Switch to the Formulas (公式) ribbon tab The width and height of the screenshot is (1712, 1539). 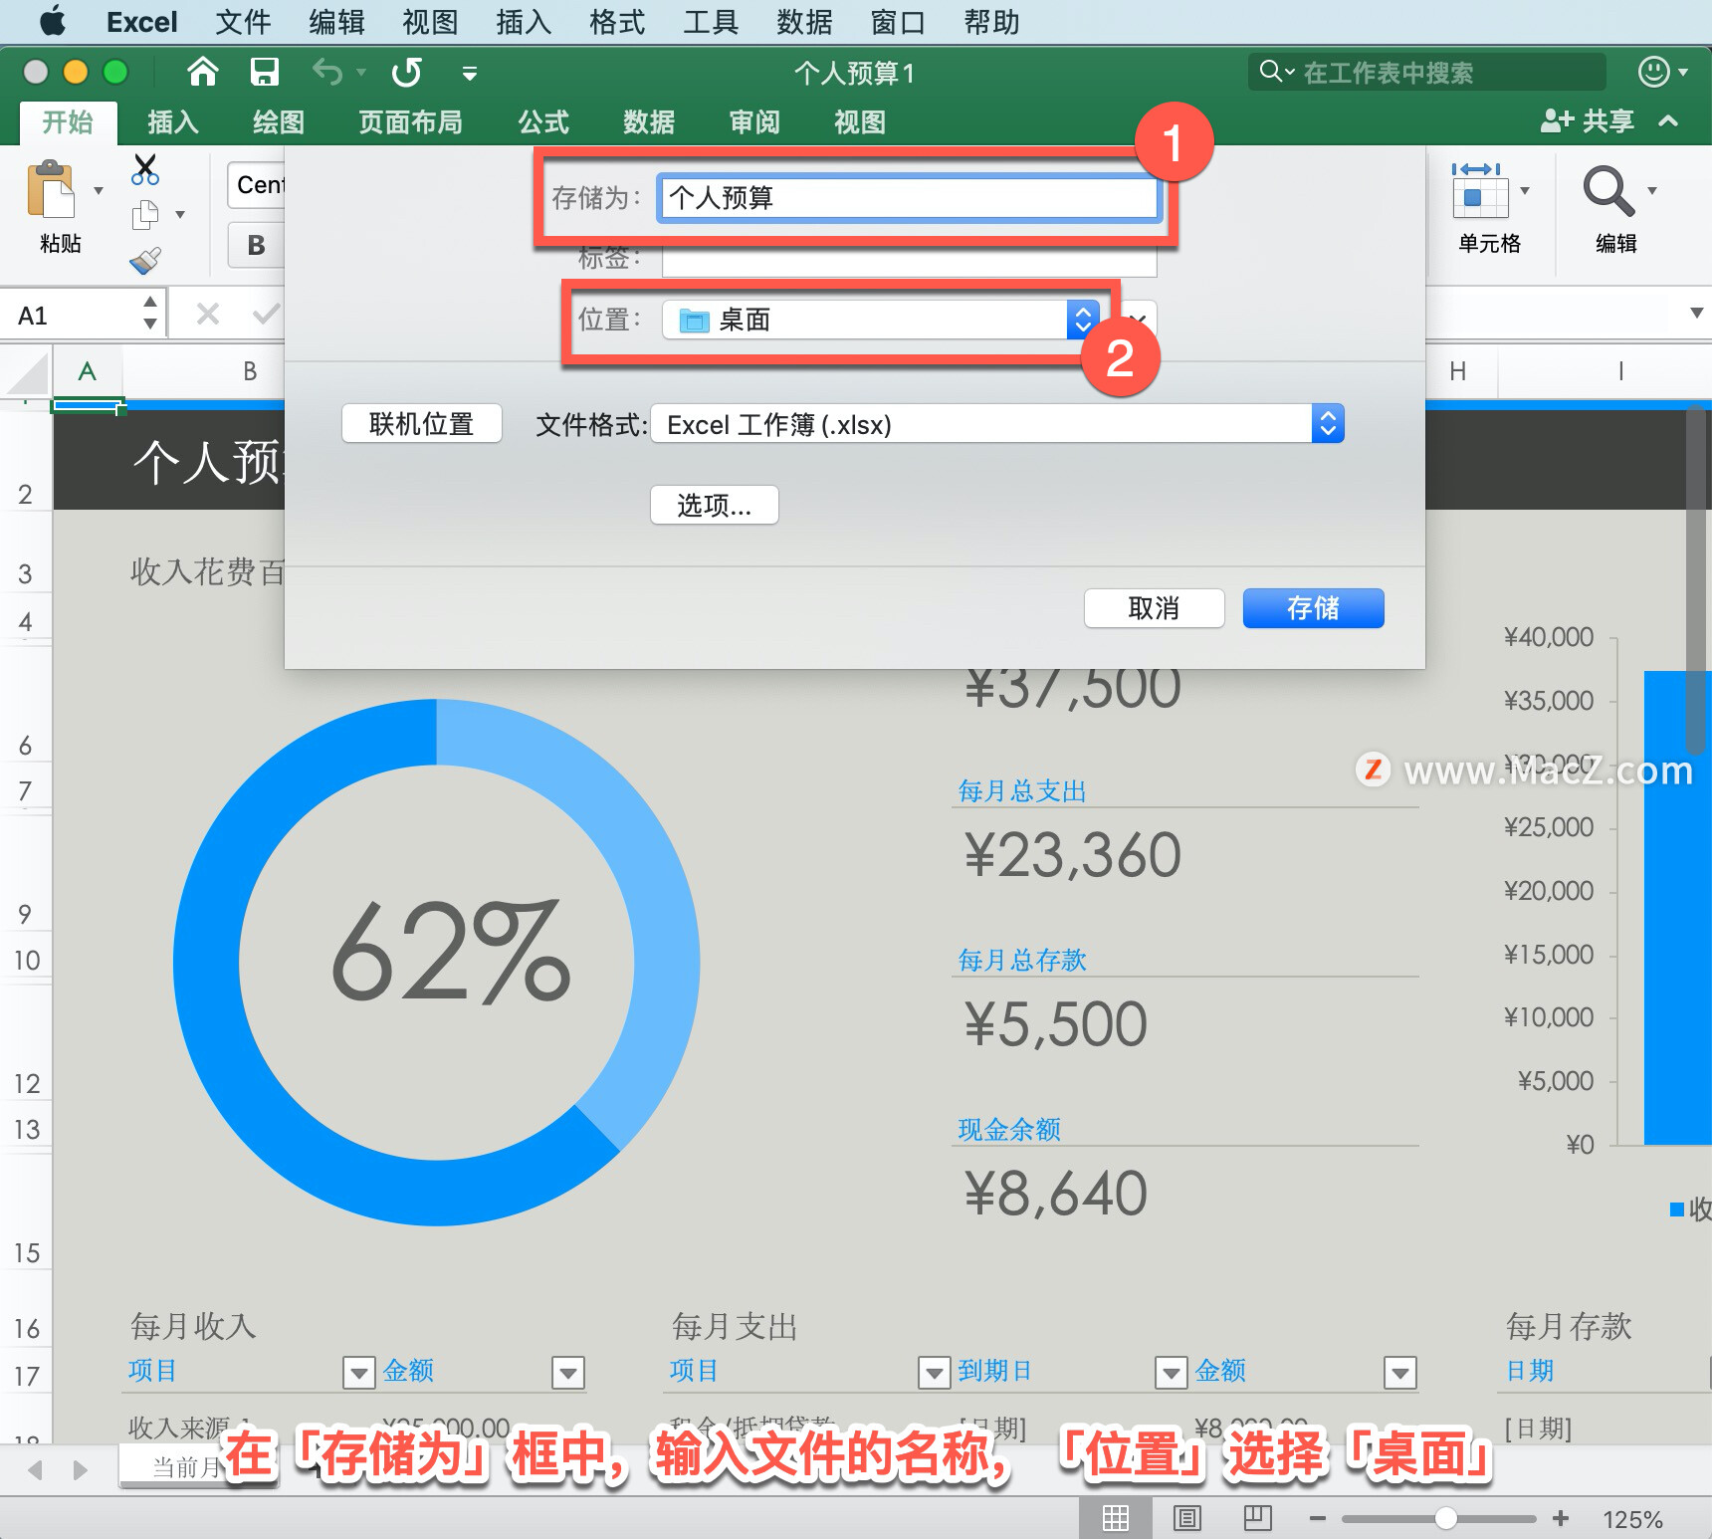coord(543,122)
